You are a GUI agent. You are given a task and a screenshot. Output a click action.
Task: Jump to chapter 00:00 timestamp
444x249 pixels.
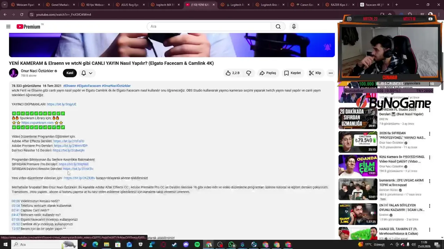point(16,201)
